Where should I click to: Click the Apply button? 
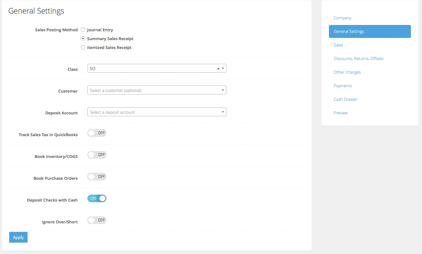click(x=18, y=237)
